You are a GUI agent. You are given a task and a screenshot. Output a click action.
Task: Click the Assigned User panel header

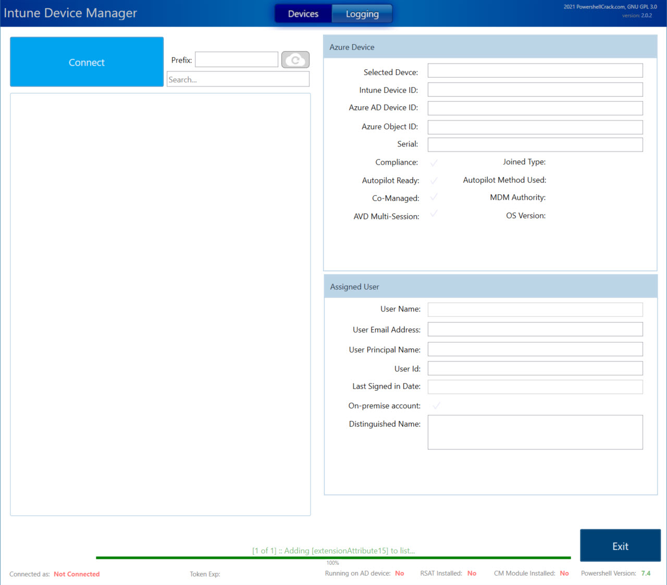coord(490,287)
